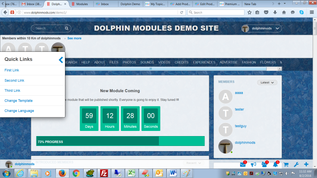The height and width of the screenshot is (178, 317).
Task: Click the menu scrollbar right arrow
Action: pos(280,69)
